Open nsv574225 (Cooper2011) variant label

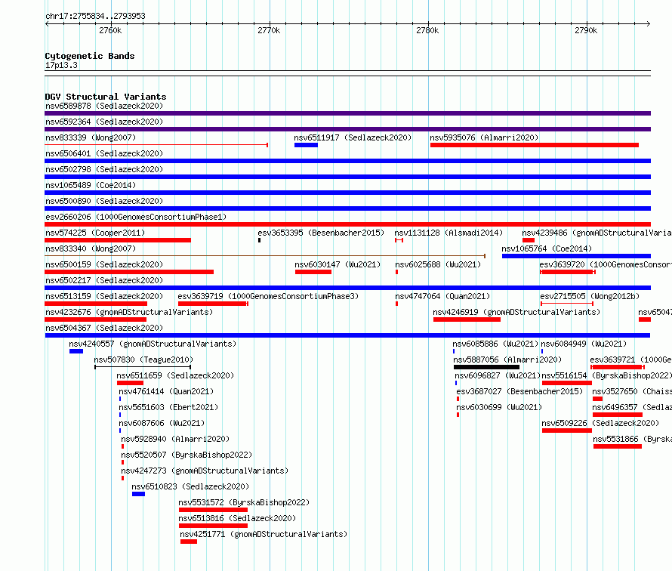95,233
